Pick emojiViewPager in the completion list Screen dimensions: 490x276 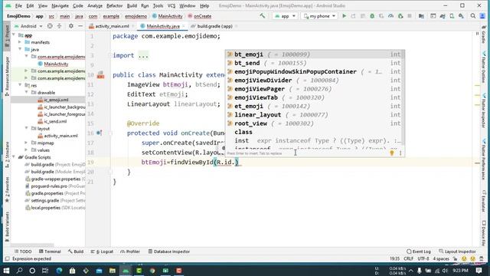point(315,89)
